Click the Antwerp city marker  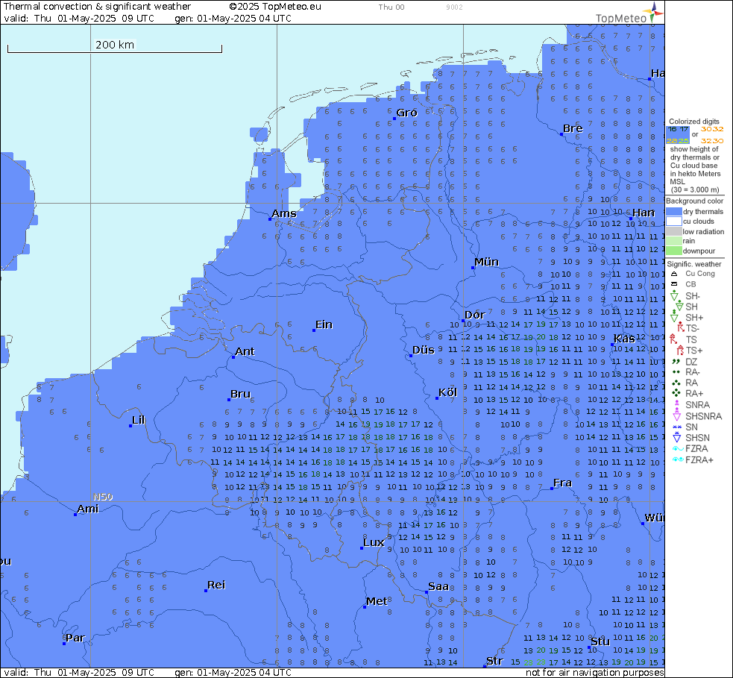pos(233,357)
